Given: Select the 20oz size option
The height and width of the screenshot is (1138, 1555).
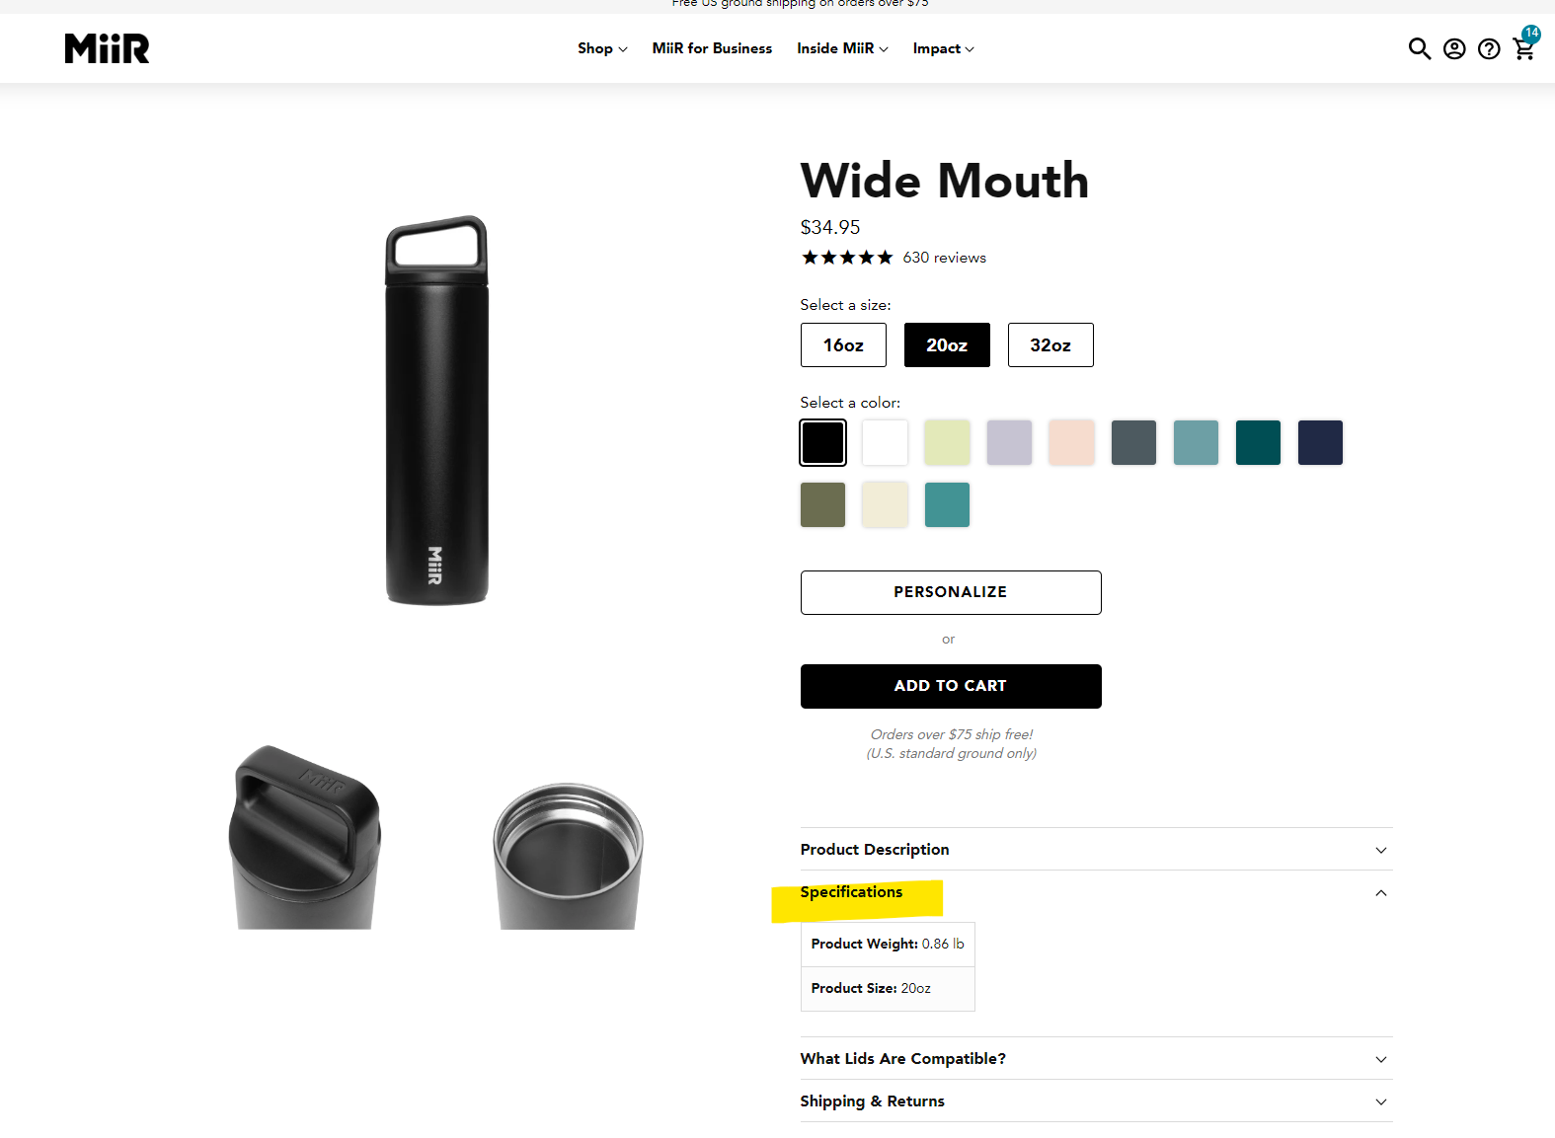Looking at the screenshot, I should 947,345.
